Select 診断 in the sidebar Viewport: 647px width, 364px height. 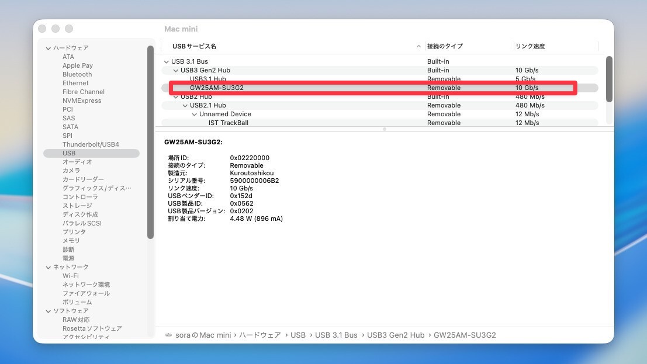68,249
